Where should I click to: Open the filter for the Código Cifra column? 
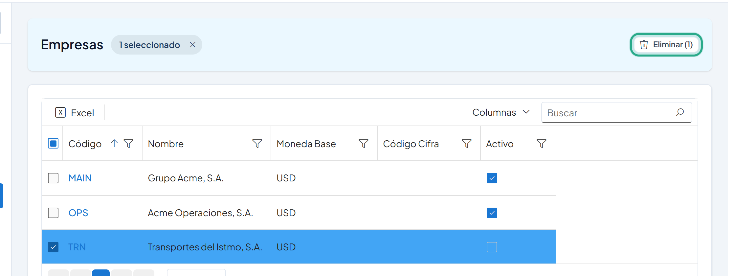tap(467, 144)
